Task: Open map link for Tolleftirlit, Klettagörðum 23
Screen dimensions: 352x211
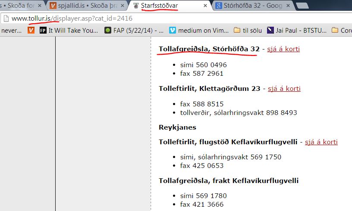Action: click(x=284, y=89)
